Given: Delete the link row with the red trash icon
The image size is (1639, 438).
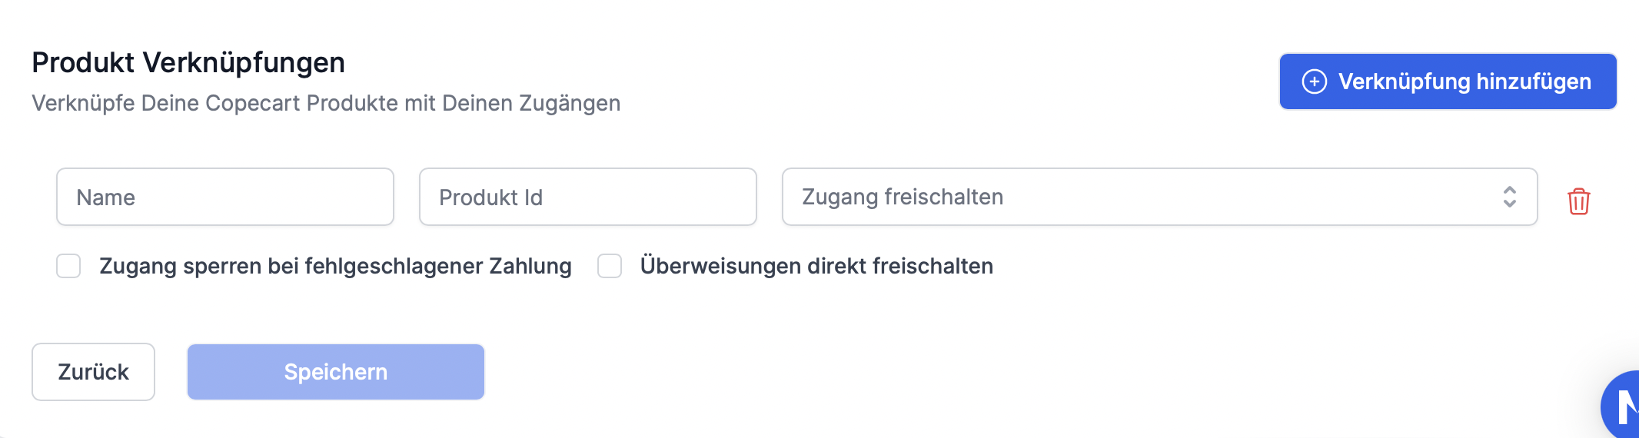Looking at the screenshot, I should point(1578,201).
